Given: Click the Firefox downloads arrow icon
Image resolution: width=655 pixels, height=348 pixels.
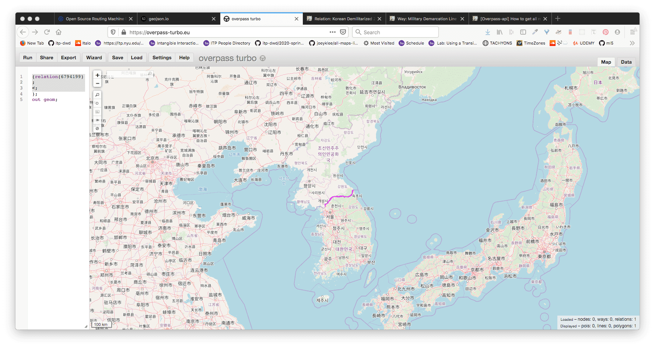Looking at the screenshot, I should coord(487,32).
